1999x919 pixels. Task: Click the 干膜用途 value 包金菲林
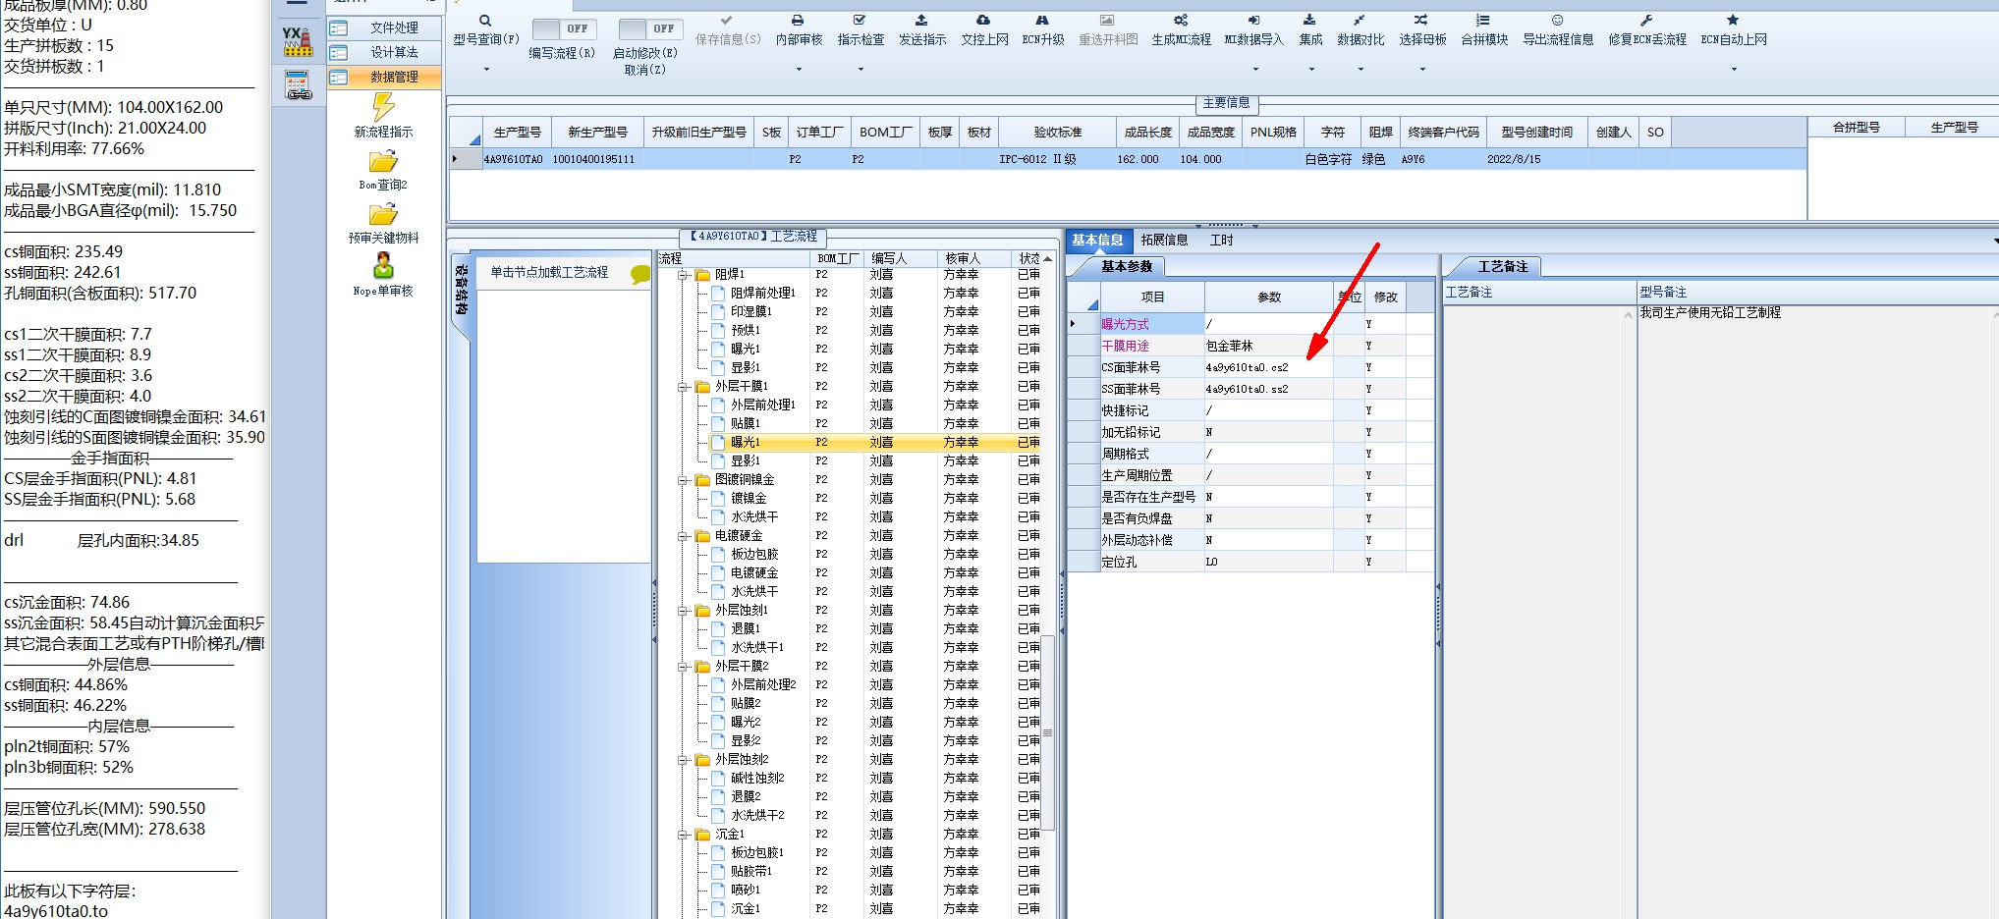(1230, 347)
